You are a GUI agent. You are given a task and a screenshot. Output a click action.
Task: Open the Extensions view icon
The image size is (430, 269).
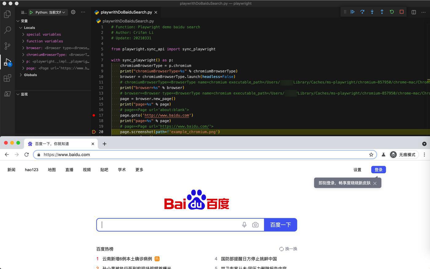(7, 78)
